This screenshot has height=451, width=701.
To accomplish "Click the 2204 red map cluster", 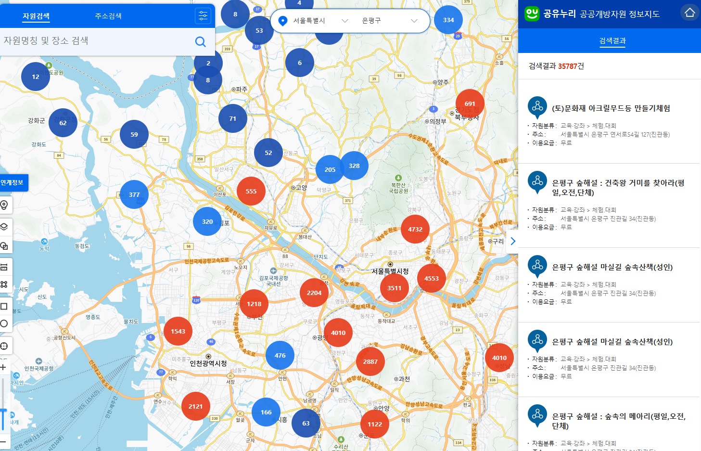I will tap(314, 293).
